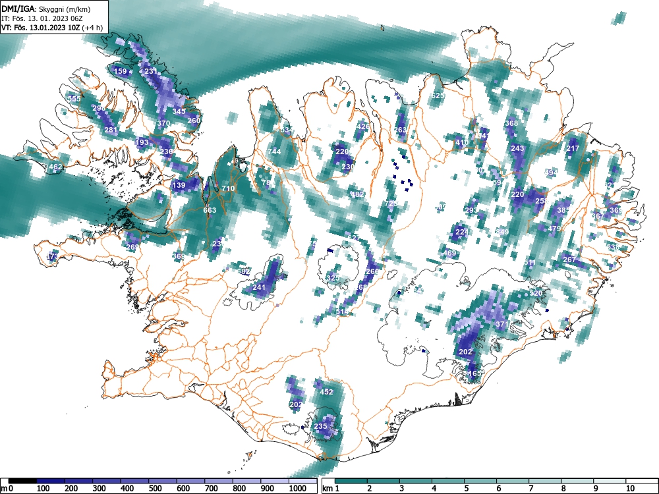Click the mid-teal 4–5 km legend swatch
This screenshot has width=659, height=494.
tap(448, 481)
